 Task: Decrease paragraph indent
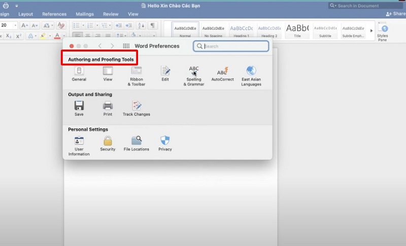[119, 25]
